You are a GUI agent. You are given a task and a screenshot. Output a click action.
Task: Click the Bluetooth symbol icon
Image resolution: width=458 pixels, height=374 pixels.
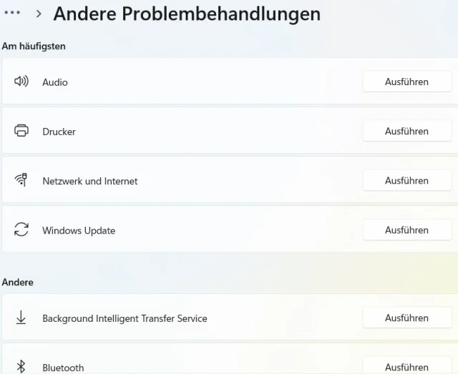(x=21, y=367)
